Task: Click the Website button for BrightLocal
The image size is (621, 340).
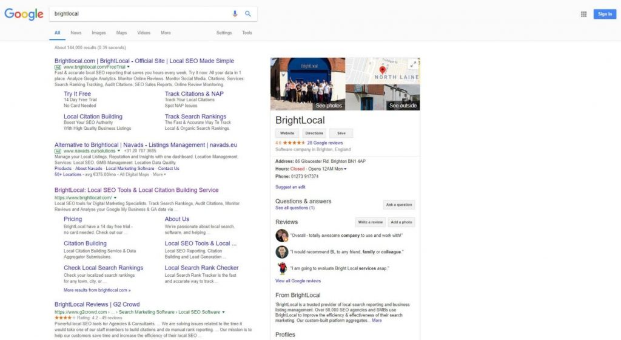Action: pyautogui.click(x=287, y=133)
